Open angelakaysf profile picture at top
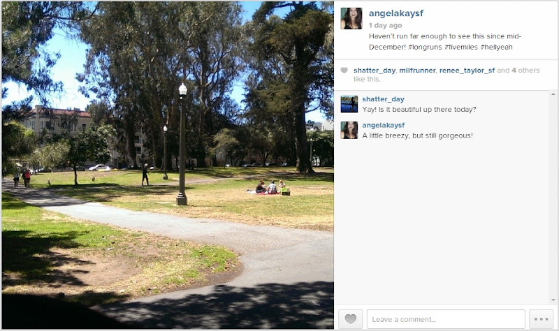The image size is (559, 331). (x=351, y=18)
